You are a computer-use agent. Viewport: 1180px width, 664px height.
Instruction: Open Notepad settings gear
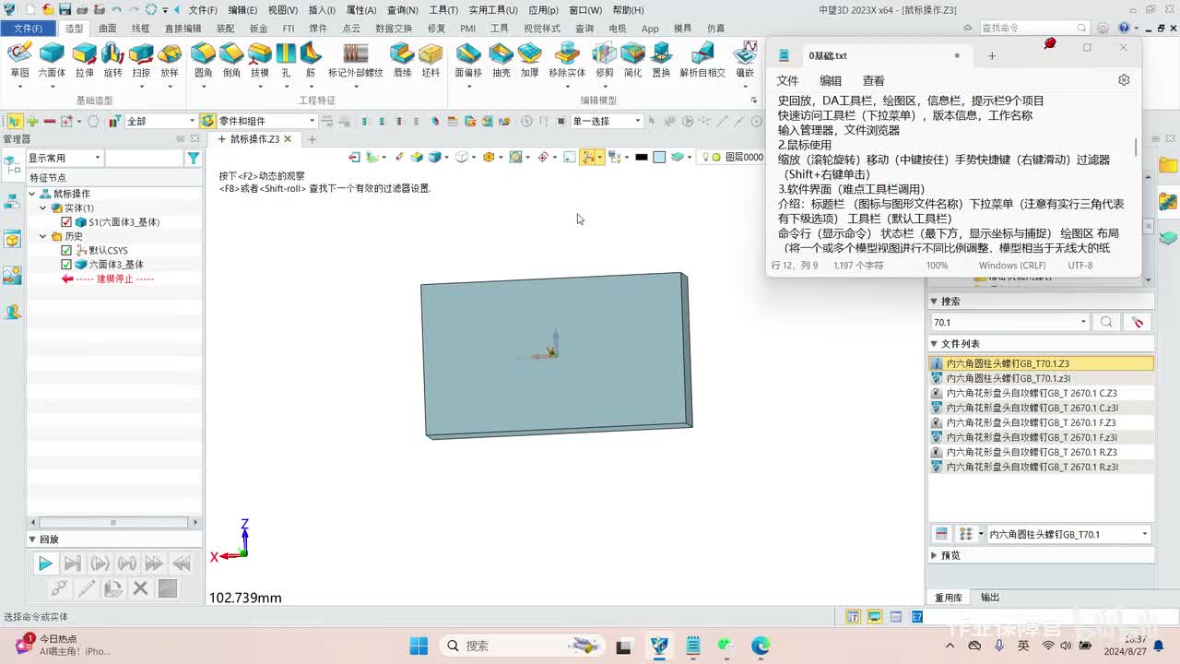pos(1124,80)
